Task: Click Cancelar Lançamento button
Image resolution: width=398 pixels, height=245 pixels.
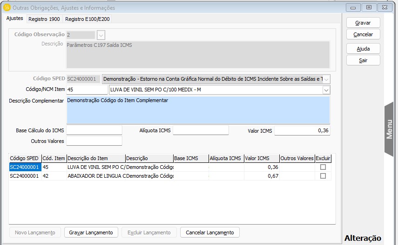Action: (x=209, y=232)
